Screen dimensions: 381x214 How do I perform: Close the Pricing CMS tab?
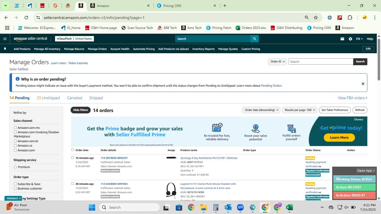[x=215, y=6]
